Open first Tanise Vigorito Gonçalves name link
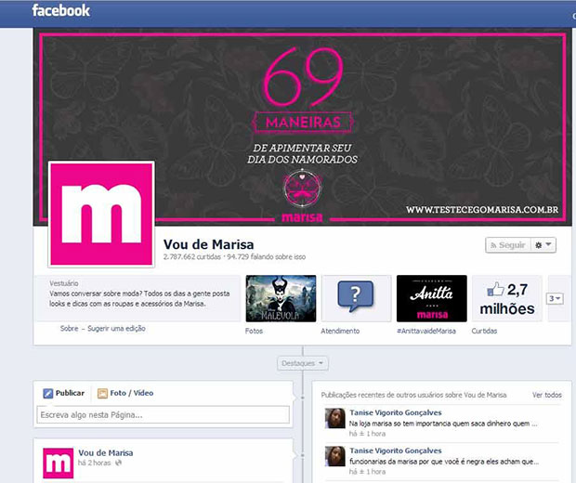The height and width of the screenshot is (483, 576). [396, 412]
